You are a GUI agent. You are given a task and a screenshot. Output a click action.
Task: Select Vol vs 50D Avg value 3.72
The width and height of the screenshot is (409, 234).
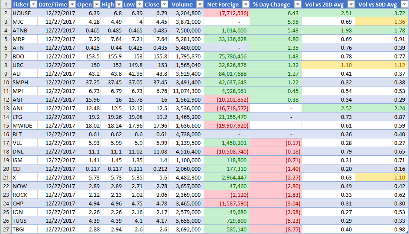381,13
